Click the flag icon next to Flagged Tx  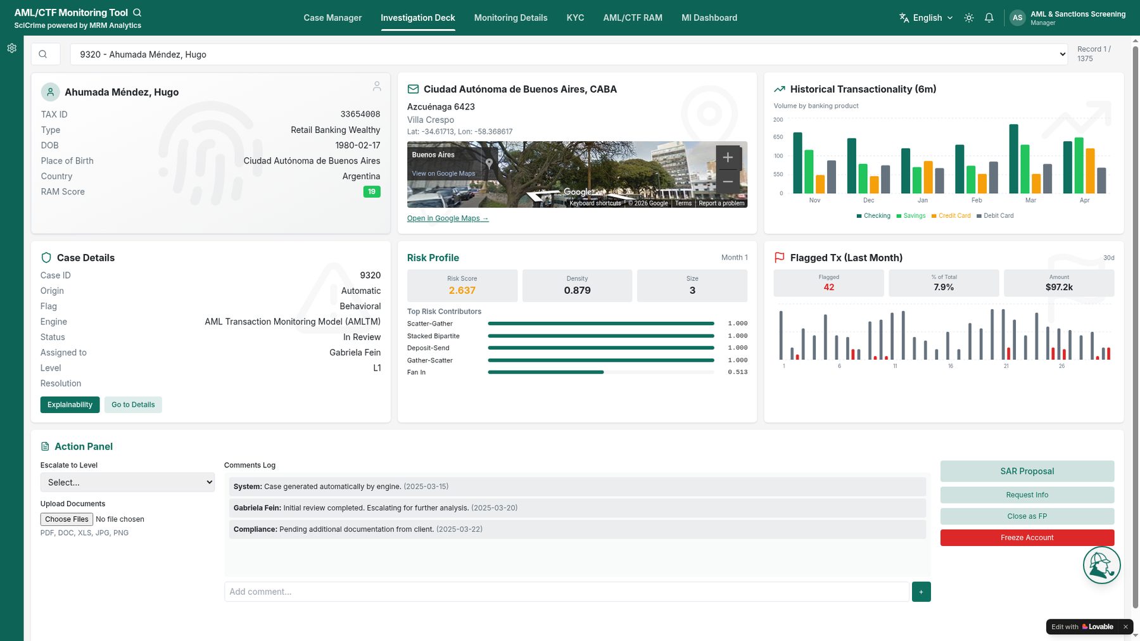780,258
